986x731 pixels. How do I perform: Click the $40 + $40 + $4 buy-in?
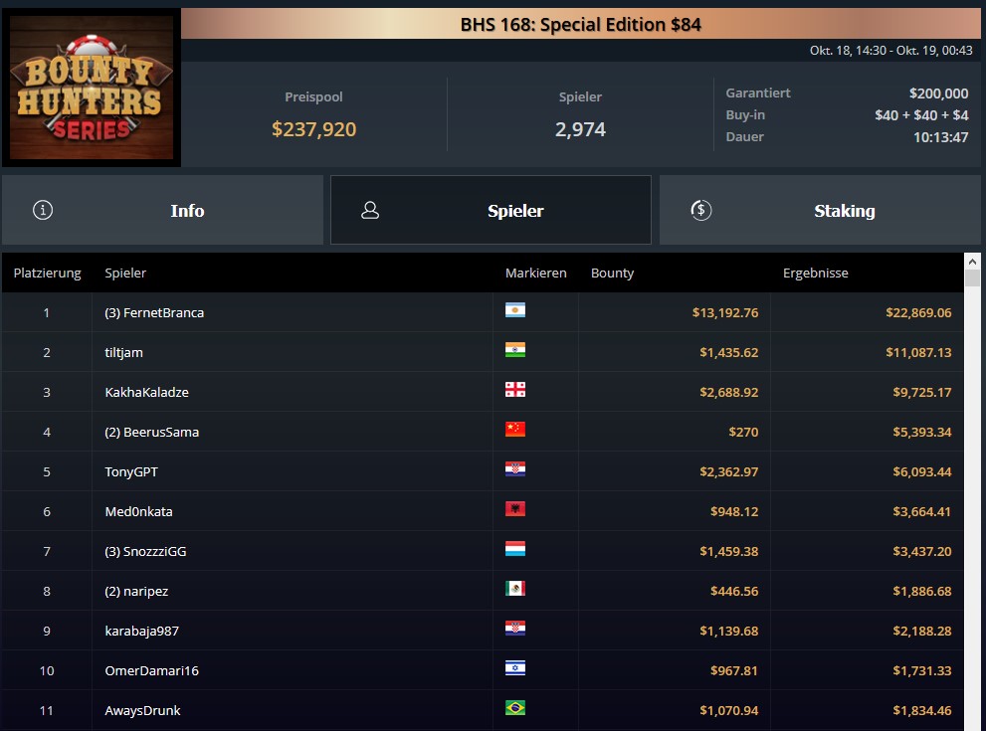(x=921, y=115)
